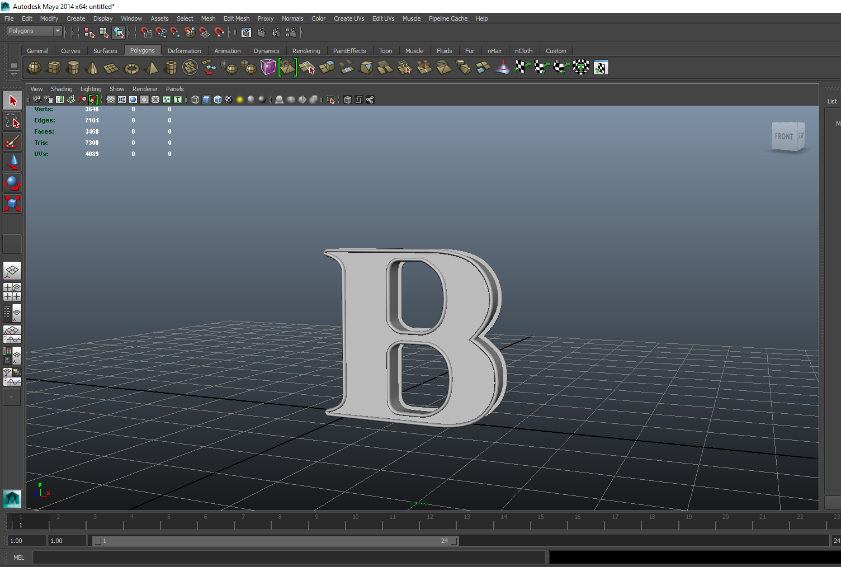Open the Edit Mesh menu
The height and width of the screenshot is (567, 841).
[236, 18]
